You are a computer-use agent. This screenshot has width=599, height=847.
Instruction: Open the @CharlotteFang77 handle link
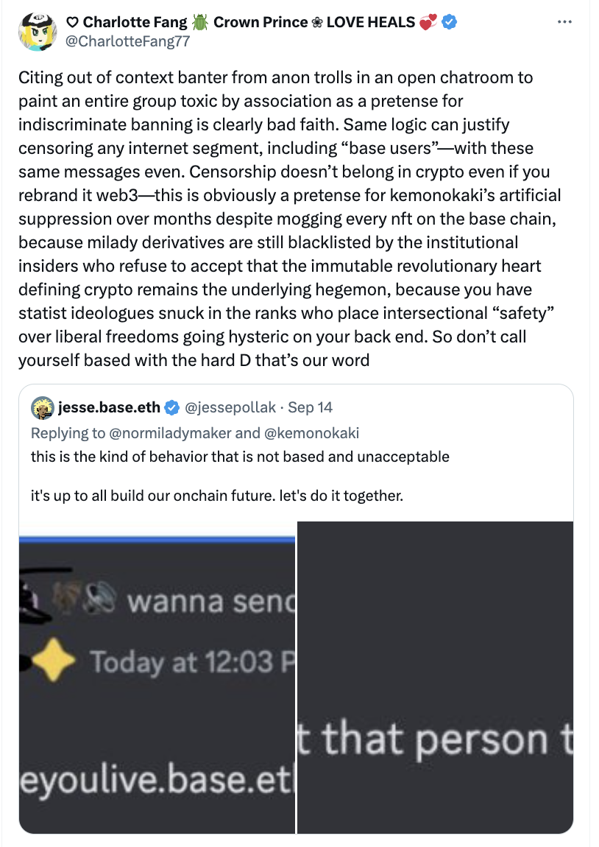pos(128,41)
